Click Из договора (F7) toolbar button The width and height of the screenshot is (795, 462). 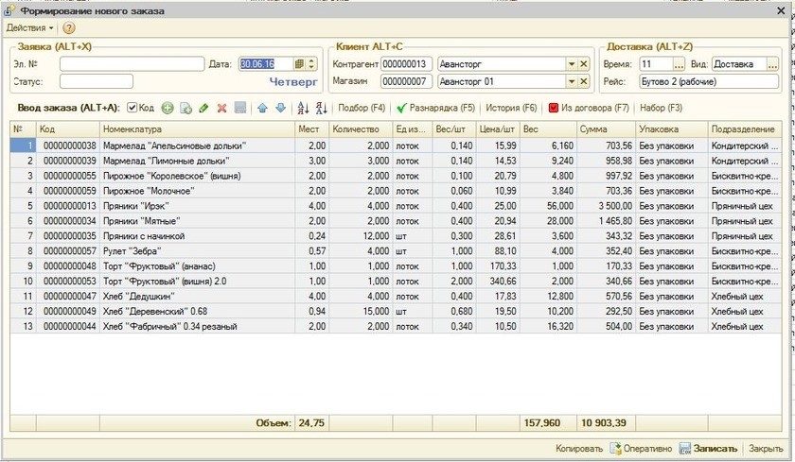point(588,108)
